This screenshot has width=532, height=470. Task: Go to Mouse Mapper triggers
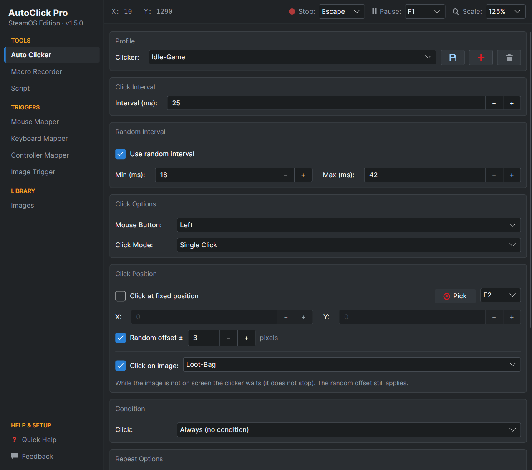52,122
